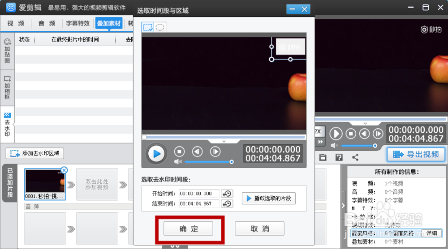
Task: Click the 状态 column header
Action: pyautogui.click(x=24, y=39)
